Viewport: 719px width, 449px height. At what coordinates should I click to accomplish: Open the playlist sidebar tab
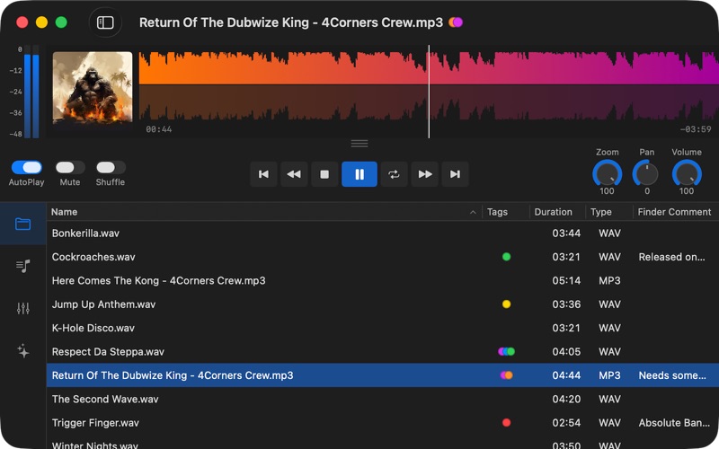23,266
